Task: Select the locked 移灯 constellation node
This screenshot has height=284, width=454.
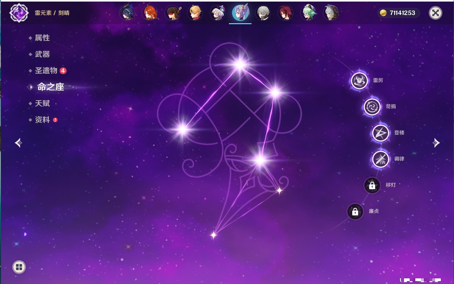Action: [372, 185]
